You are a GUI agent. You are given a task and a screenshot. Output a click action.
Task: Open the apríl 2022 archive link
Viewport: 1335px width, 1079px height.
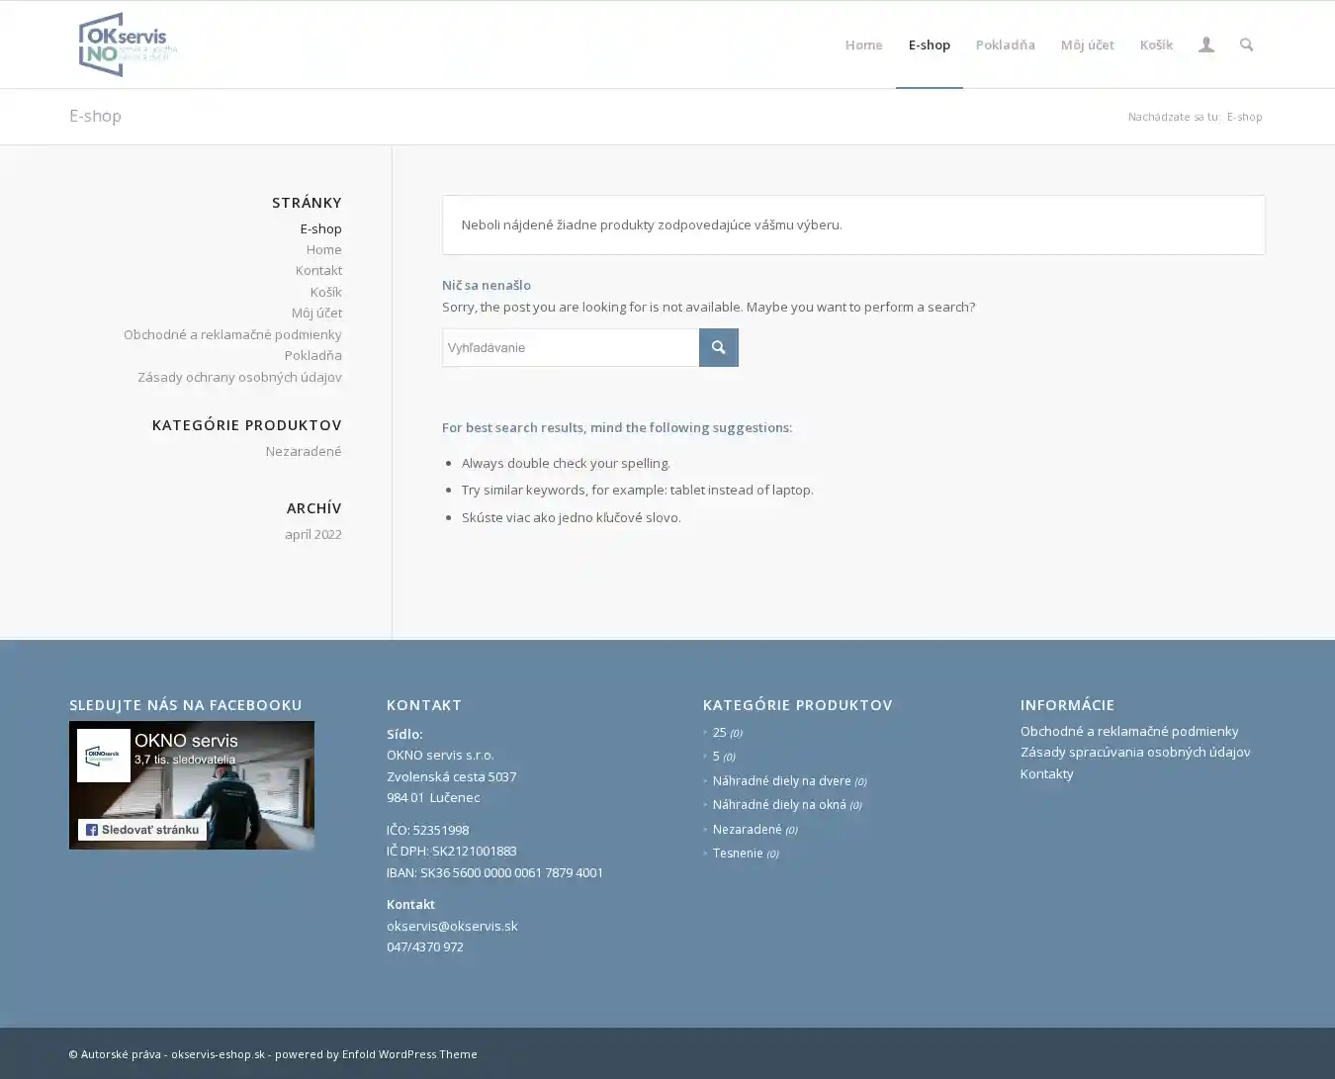pyautogui.click(x=312, y=534)
